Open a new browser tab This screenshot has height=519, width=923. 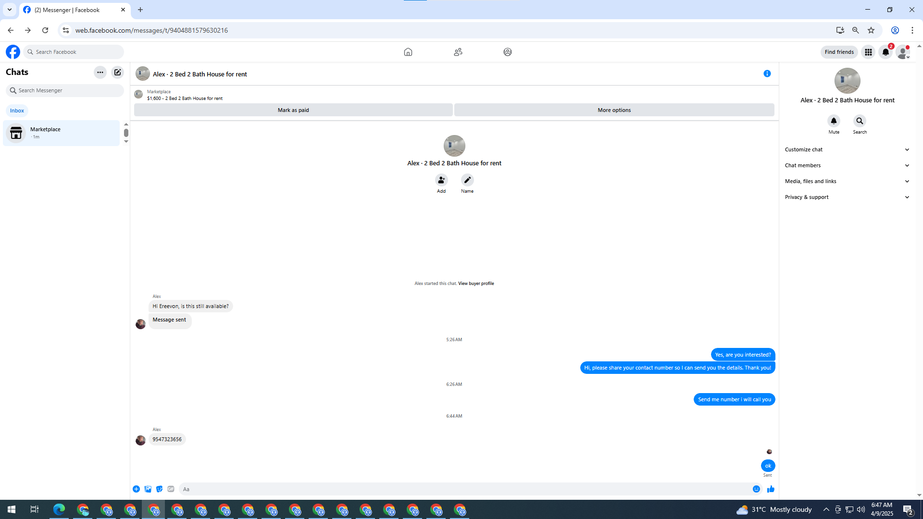coord(140,10)
